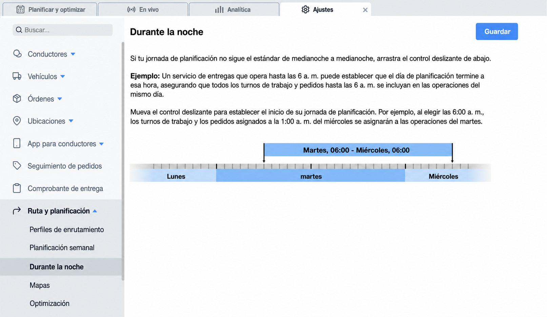Expand the Conductores dropdown arrow
The image size is (547, 317).
pos(73,54)
